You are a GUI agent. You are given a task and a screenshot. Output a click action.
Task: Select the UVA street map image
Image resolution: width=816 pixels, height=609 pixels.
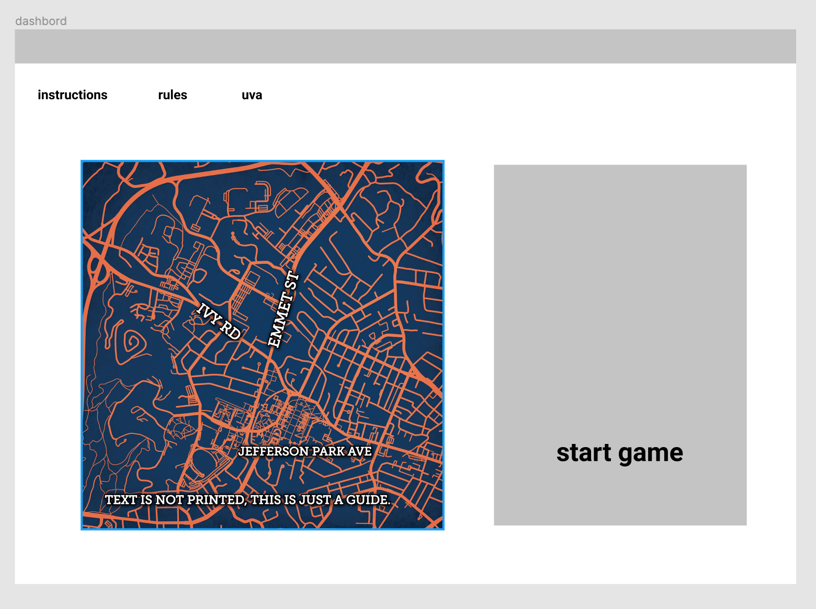click(x=263, y=345)
